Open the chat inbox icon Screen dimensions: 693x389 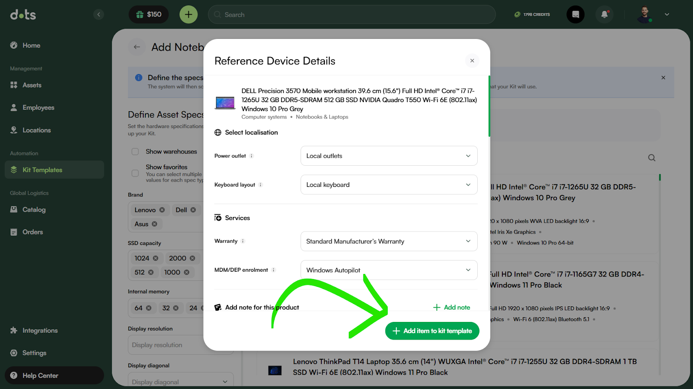tap(576, 15)
